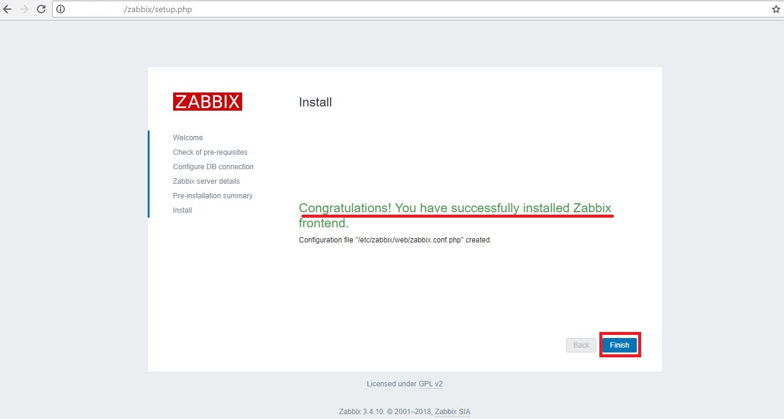Select Zabbix server details step
The height and width of the screenshot is (419, 784).
click(206, 181)
